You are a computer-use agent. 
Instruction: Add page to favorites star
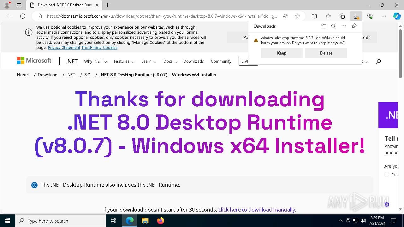click(297, 16)
